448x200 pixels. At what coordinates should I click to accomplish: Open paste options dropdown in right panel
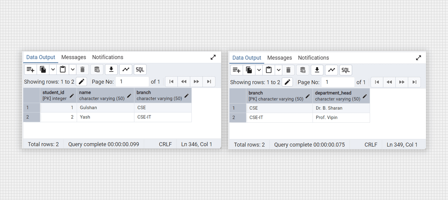point(279,70)
